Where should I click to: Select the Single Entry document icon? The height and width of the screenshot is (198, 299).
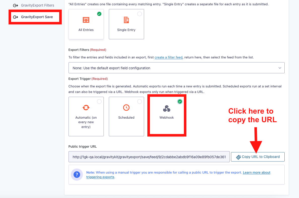(126, 20)
